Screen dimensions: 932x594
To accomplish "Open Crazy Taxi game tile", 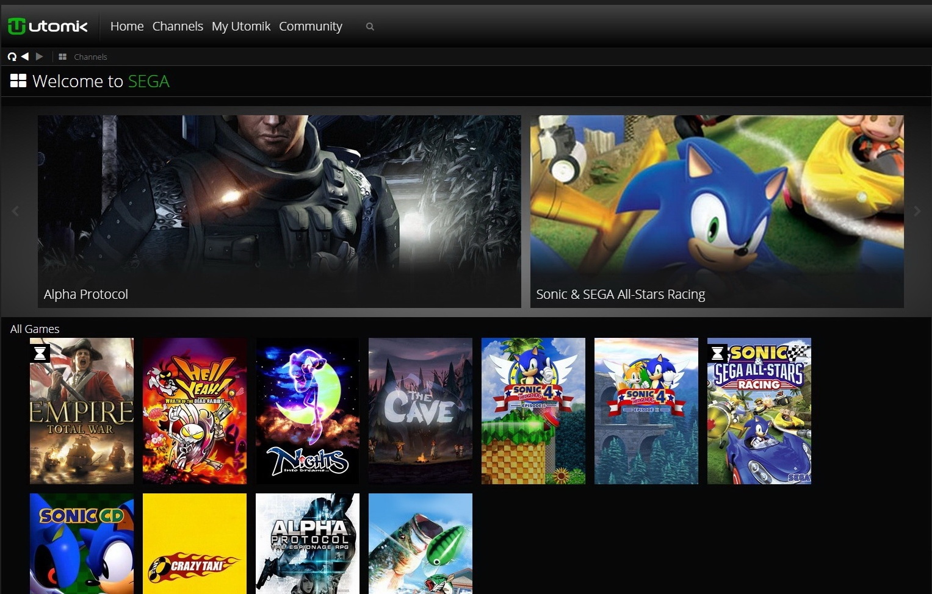I will coord(195,543).
